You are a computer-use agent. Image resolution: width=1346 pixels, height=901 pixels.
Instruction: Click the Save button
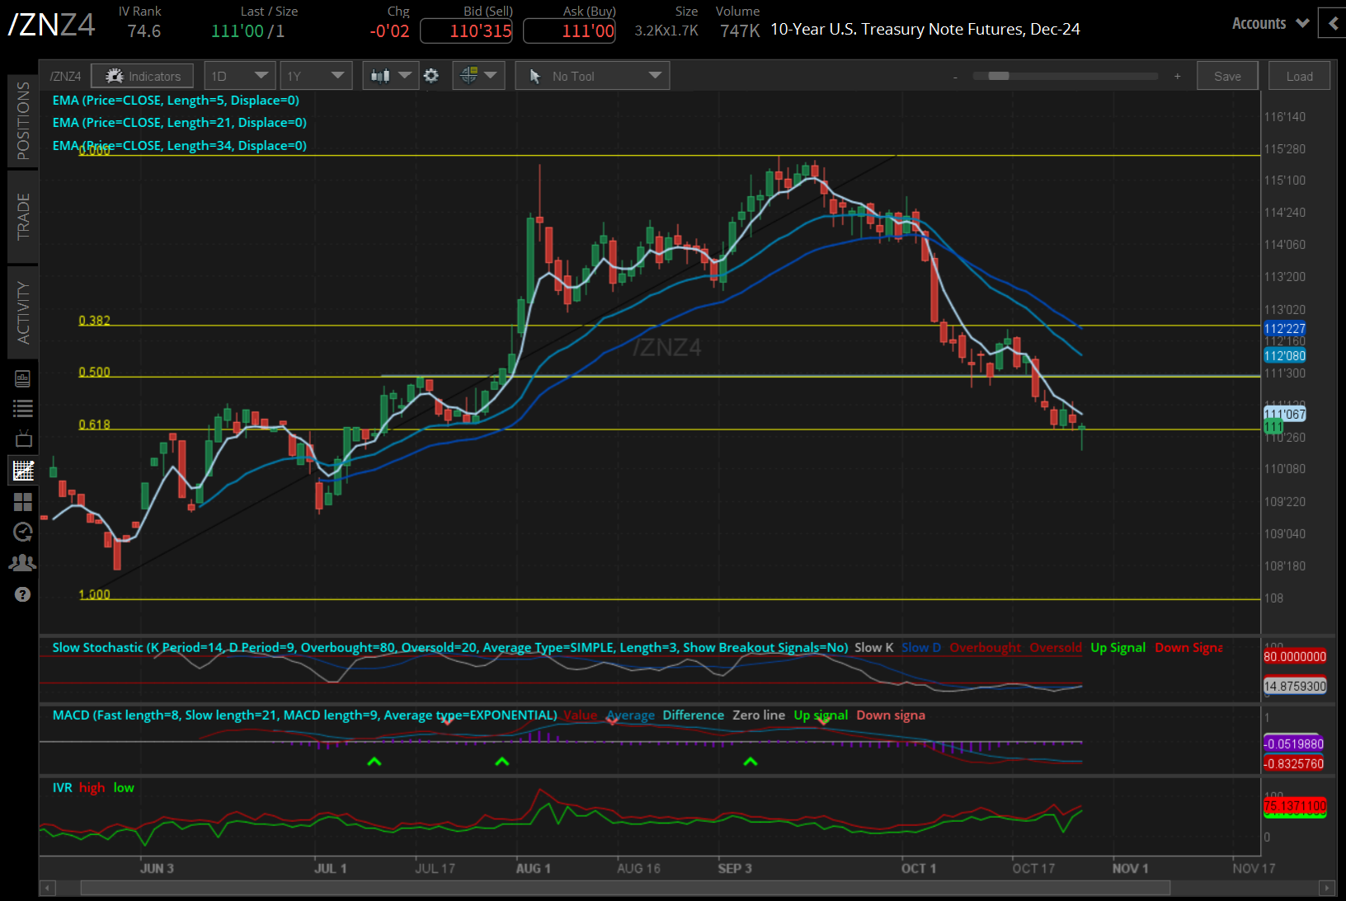1227,75
